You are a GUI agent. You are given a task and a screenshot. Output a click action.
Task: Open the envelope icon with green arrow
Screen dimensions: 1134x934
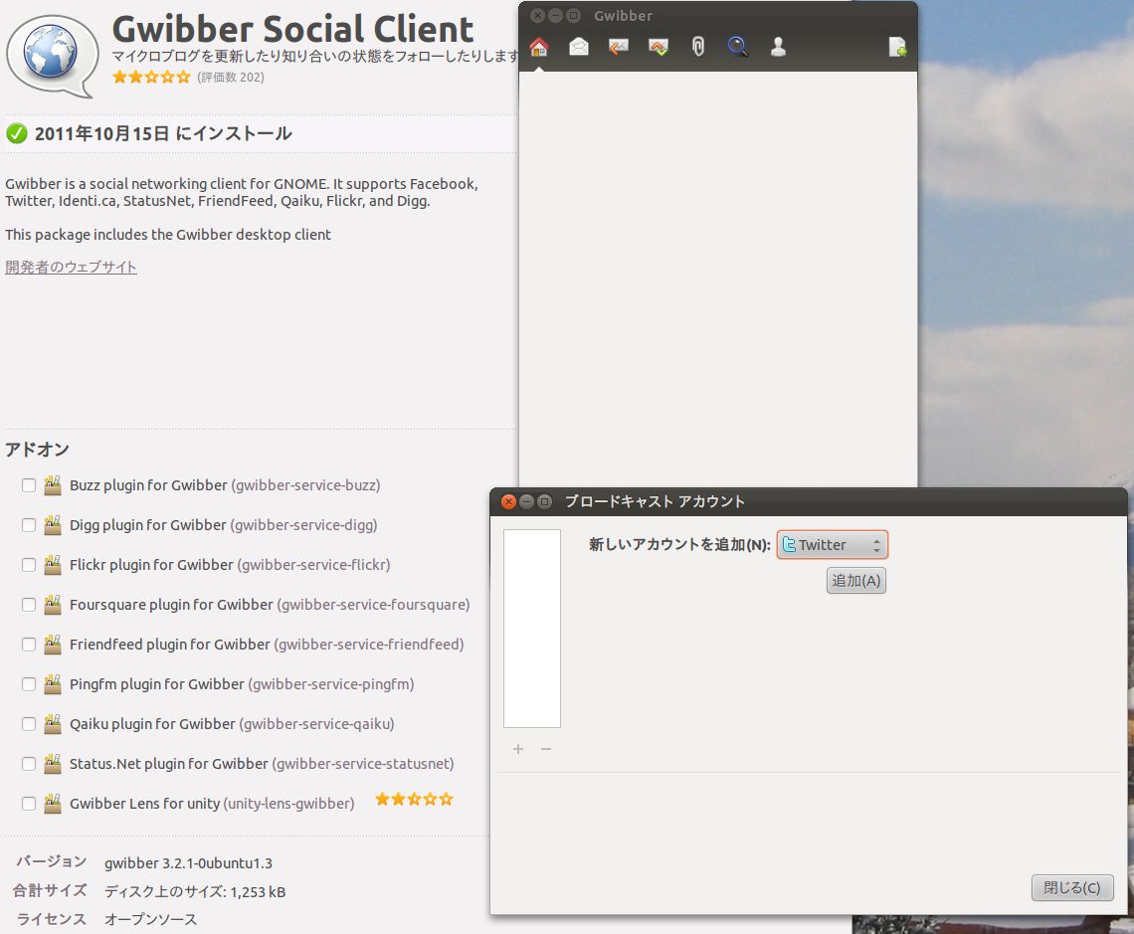point(659,47)
